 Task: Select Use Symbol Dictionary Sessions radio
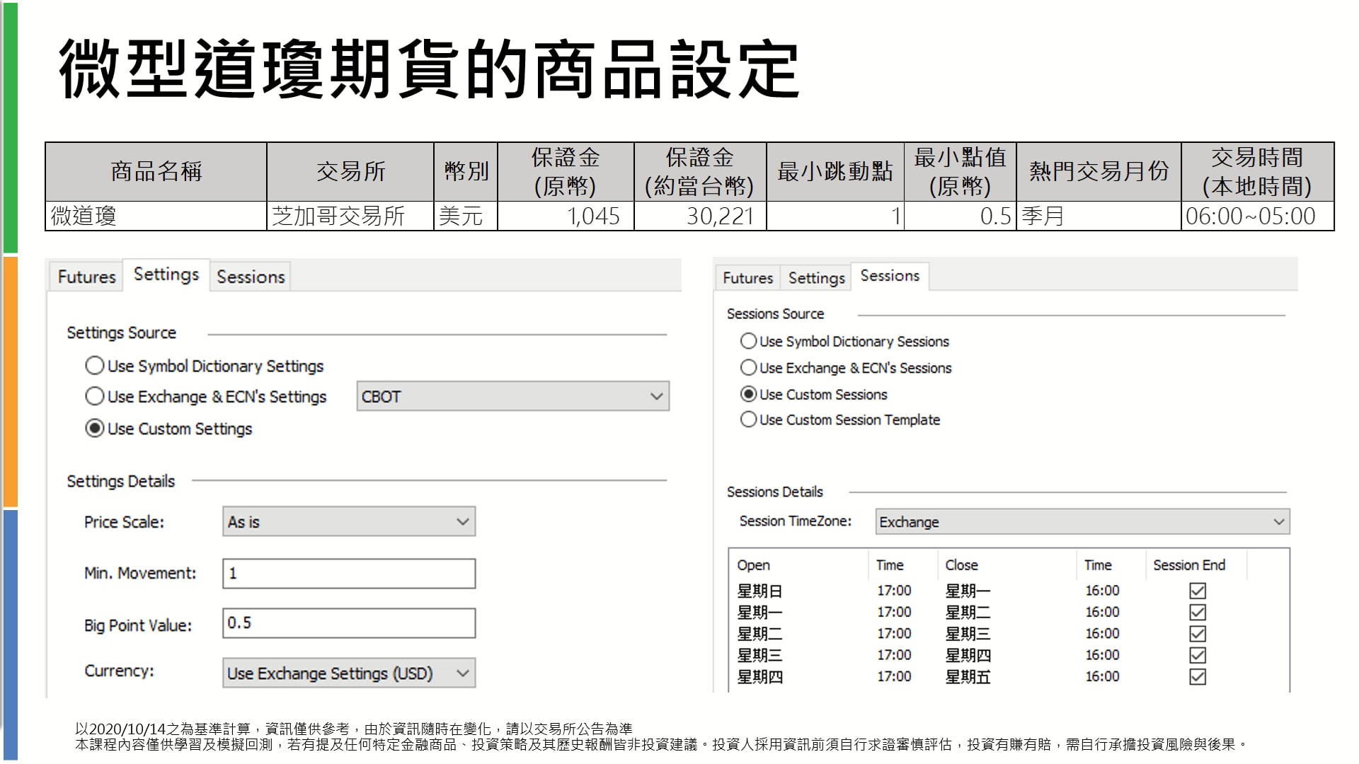(x=748, y=341)
